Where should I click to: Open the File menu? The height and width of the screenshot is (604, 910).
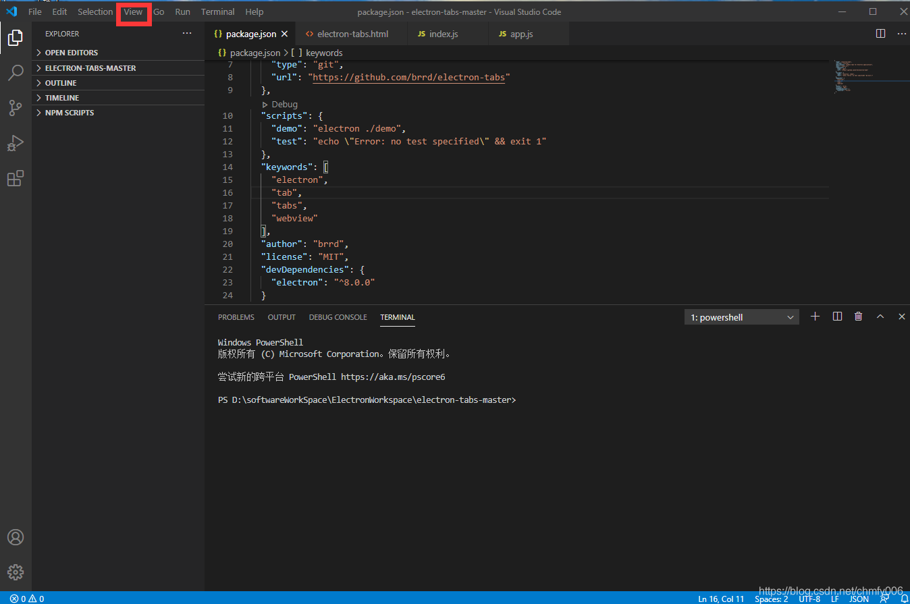[35, 11]
